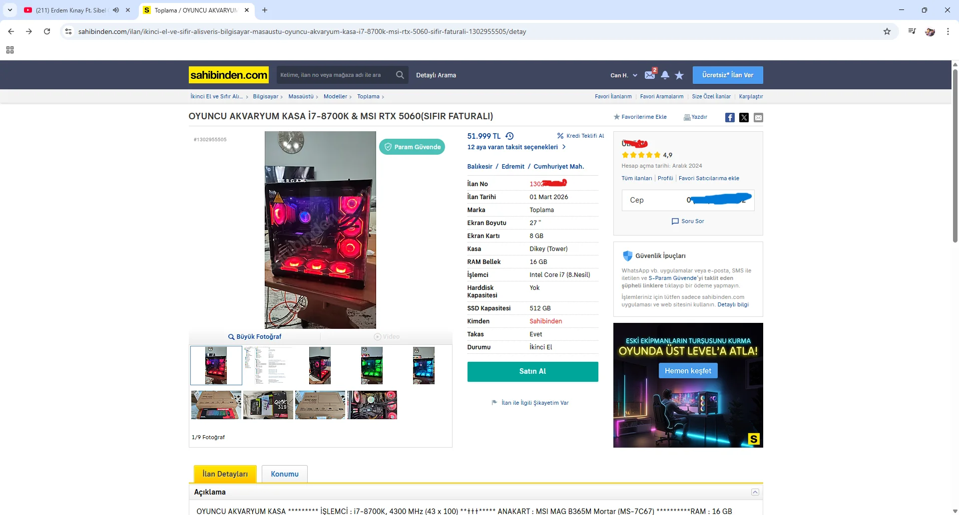Click Soru Sor to ask the seller

688,221
